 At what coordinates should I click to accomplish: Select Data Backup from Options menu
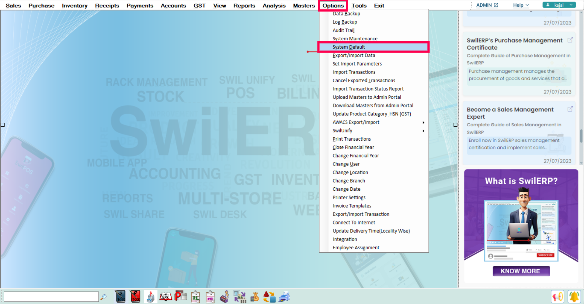click(374, 14)
